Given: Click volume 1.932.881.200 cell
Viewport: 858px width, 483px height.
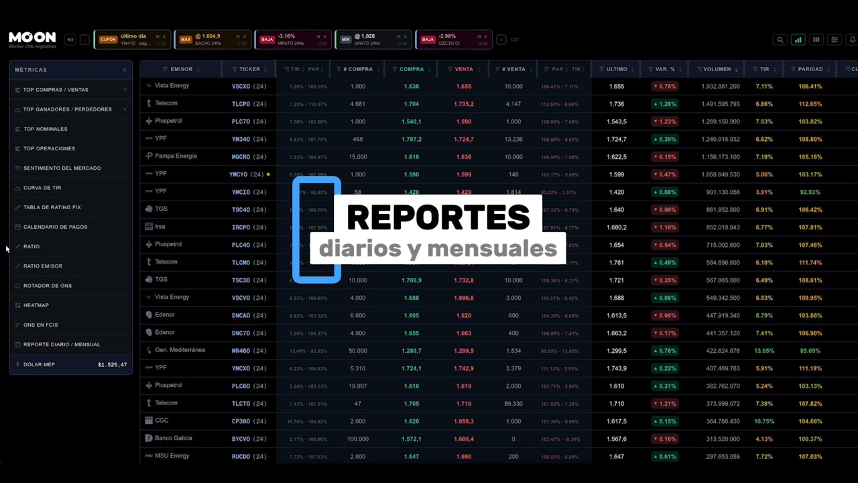Looking at the screenshot, I should [x=721, y=87].
